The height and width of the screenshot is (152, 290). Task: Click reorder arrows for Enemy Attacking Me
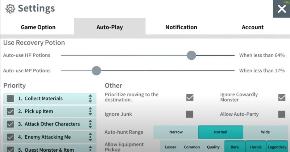point(90,137)
